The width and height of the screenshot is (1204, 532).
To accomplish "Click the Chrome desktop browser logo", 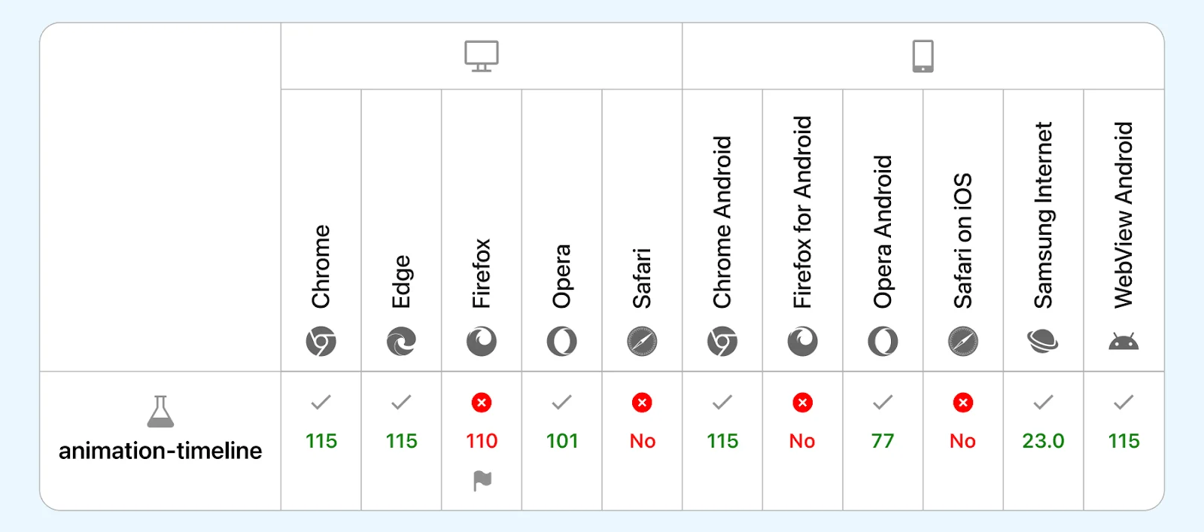I will click(x=321, y=342).
